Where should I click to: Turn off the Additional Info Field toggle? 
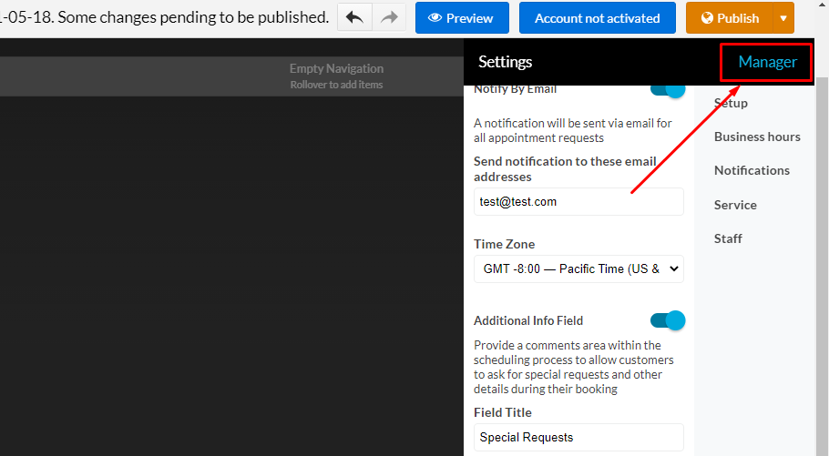pos(668,320)
